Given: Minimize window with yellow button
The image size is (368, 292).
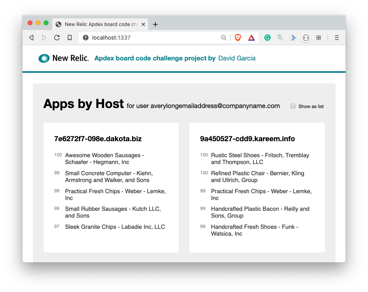Looking at the screenshot, I should tap(38, 23).
